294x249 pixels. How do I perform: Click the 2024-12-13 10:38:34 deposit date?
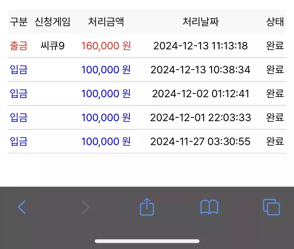pos(200,70)
